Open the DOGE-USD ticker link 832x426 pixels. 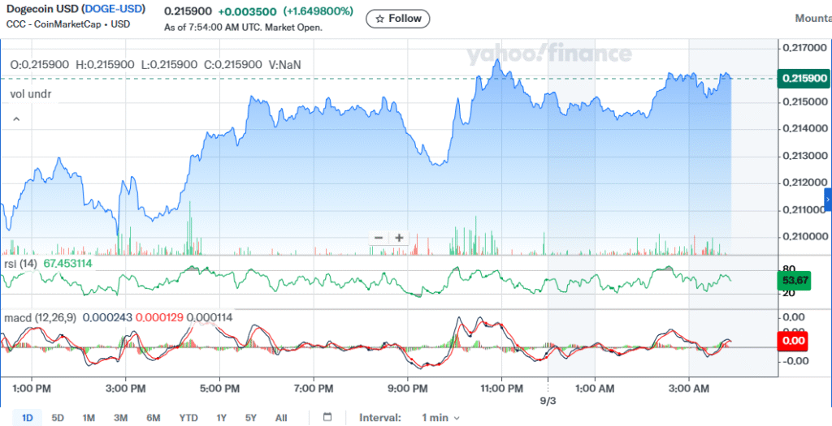click(x=114, y=10)
